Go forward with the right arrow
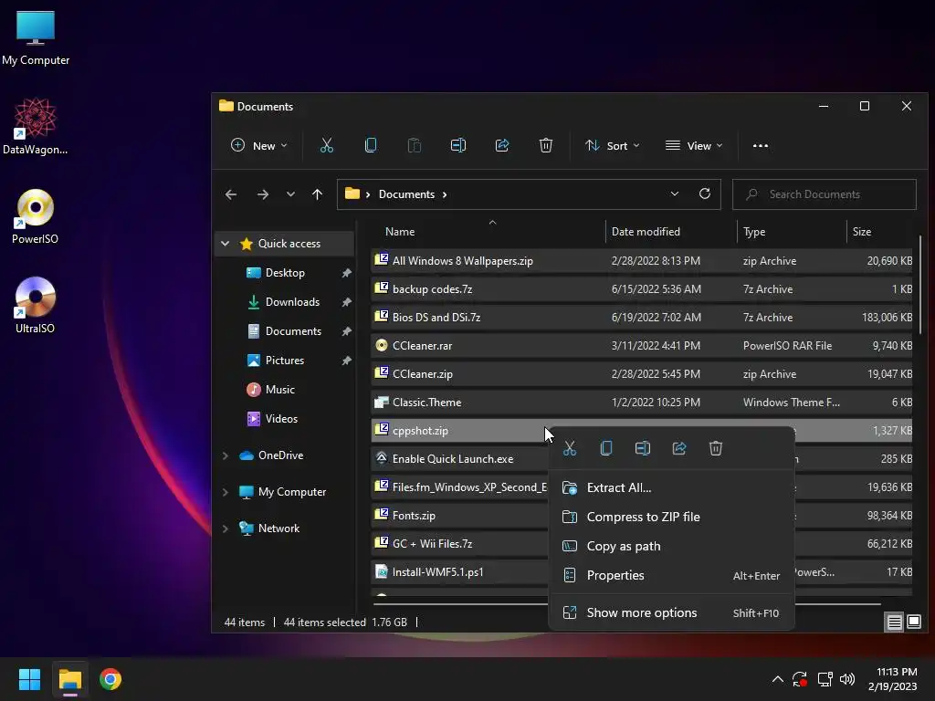Viewport: 935px width, 701px height. pyautogui.click(x=262, y=194)
